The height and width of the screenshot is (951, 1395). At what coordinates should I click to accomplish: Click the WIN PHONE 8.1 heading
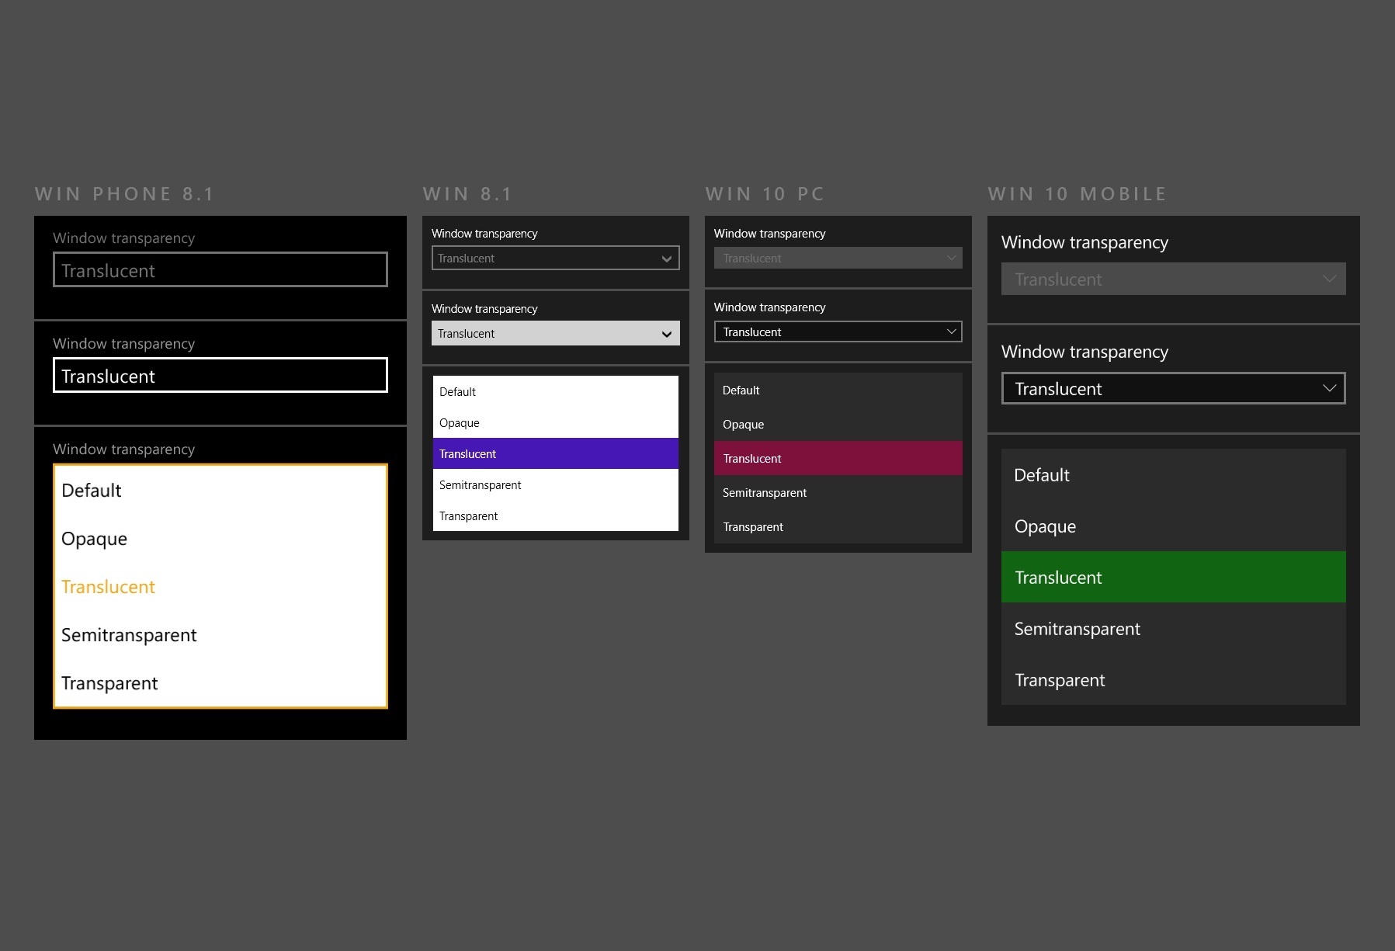point(124,194)
